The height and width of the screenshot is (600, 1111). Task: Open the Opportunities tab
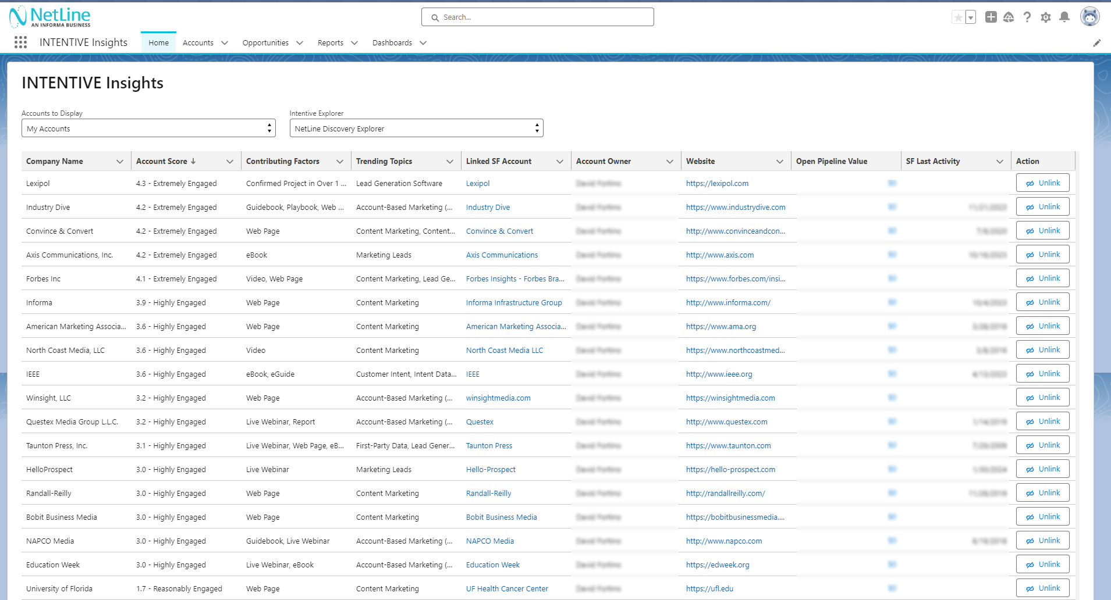265,42
